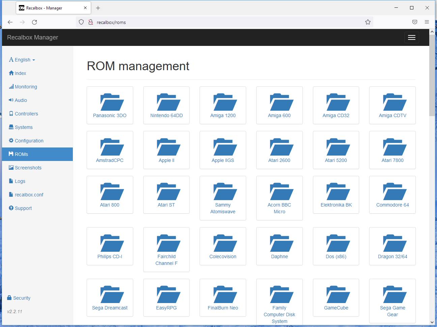Click the scrollbar down arrow
Image resolution: width=437 pixels, height=327 pixels.
[x=432, y=322]
